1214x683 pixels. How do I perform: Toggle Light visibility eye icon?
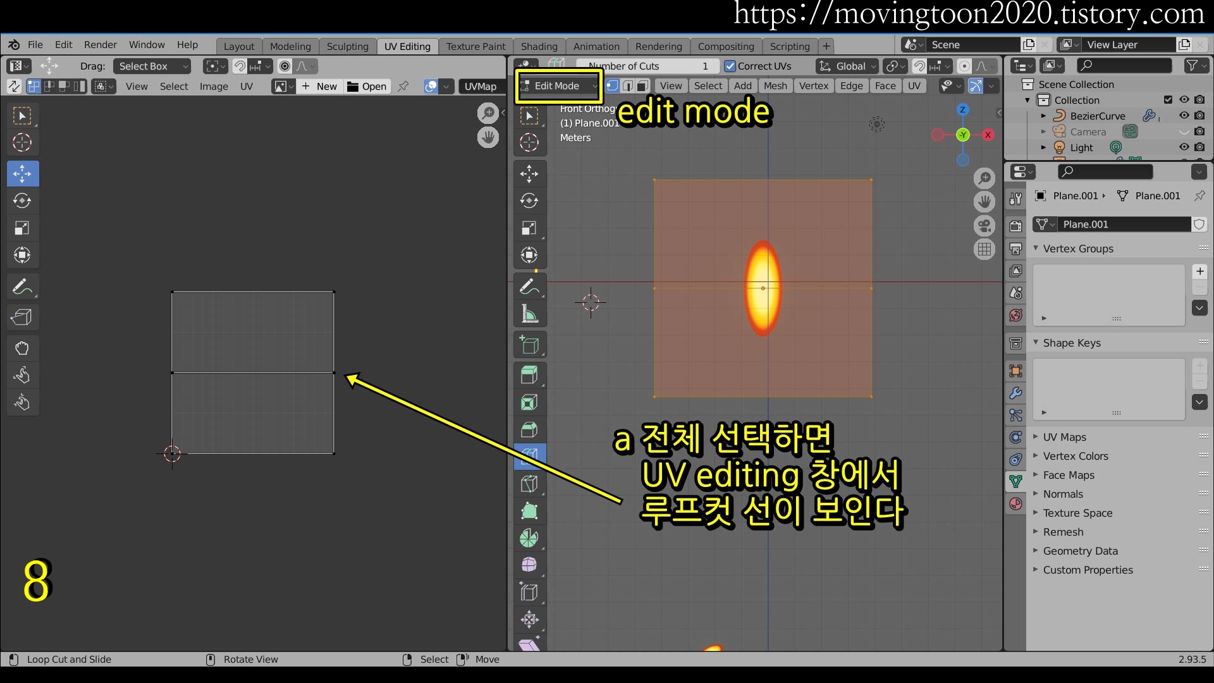click(x=1184, y=147)
